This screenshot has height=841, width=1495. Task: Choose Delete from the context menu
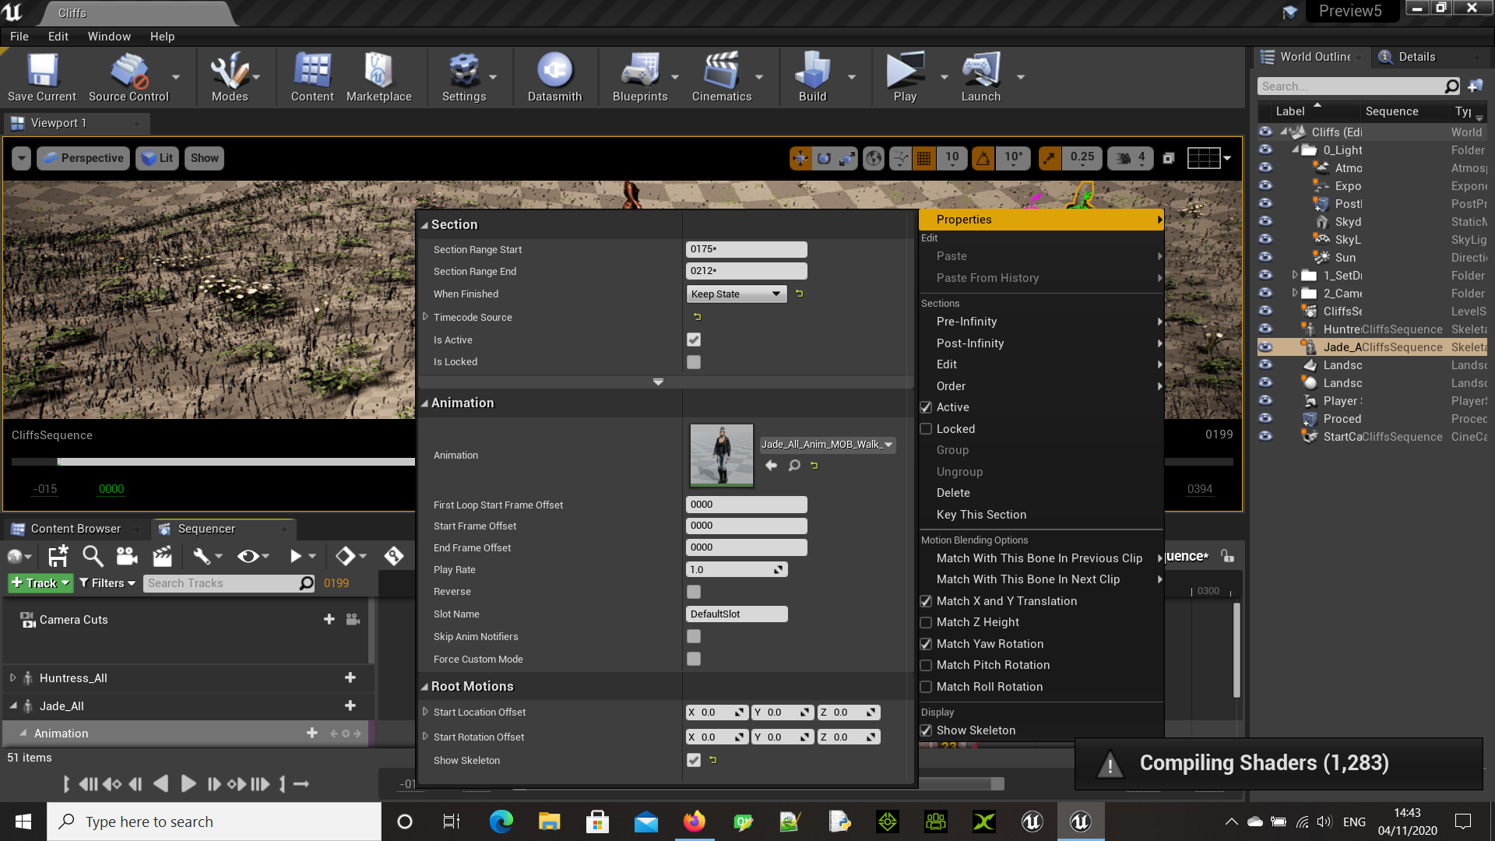[1040, 493]
